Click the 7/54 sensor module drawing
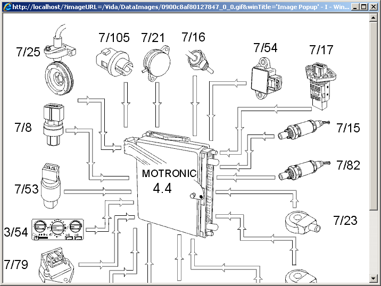381x286 pixels. tap(266, 78)
